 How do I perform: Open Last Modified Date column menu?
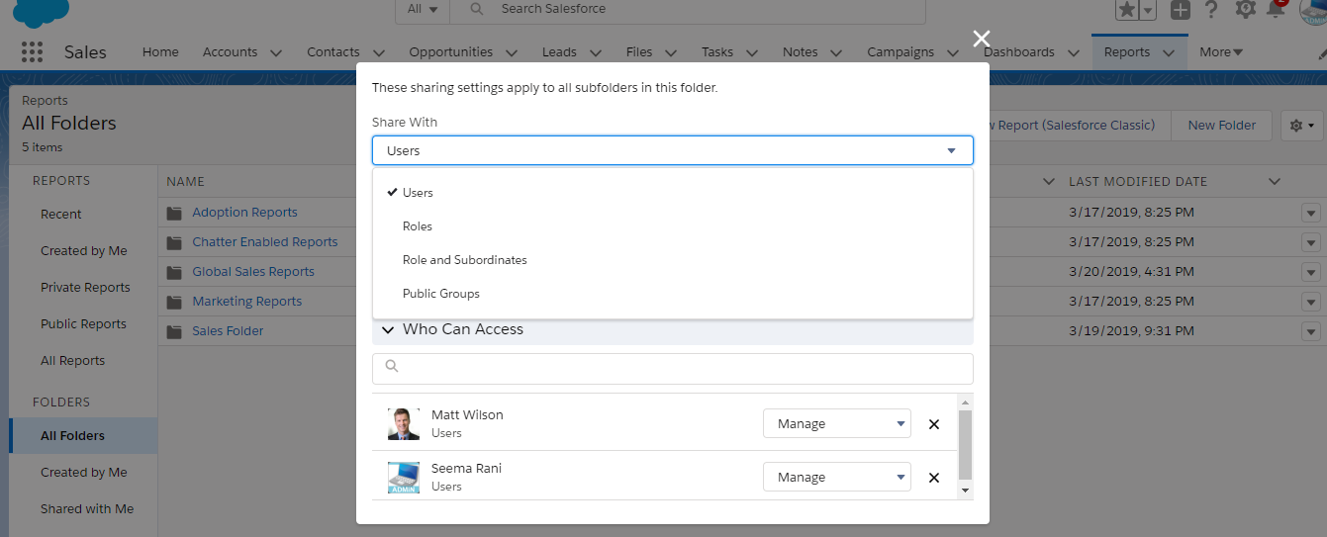(1275, 182)
